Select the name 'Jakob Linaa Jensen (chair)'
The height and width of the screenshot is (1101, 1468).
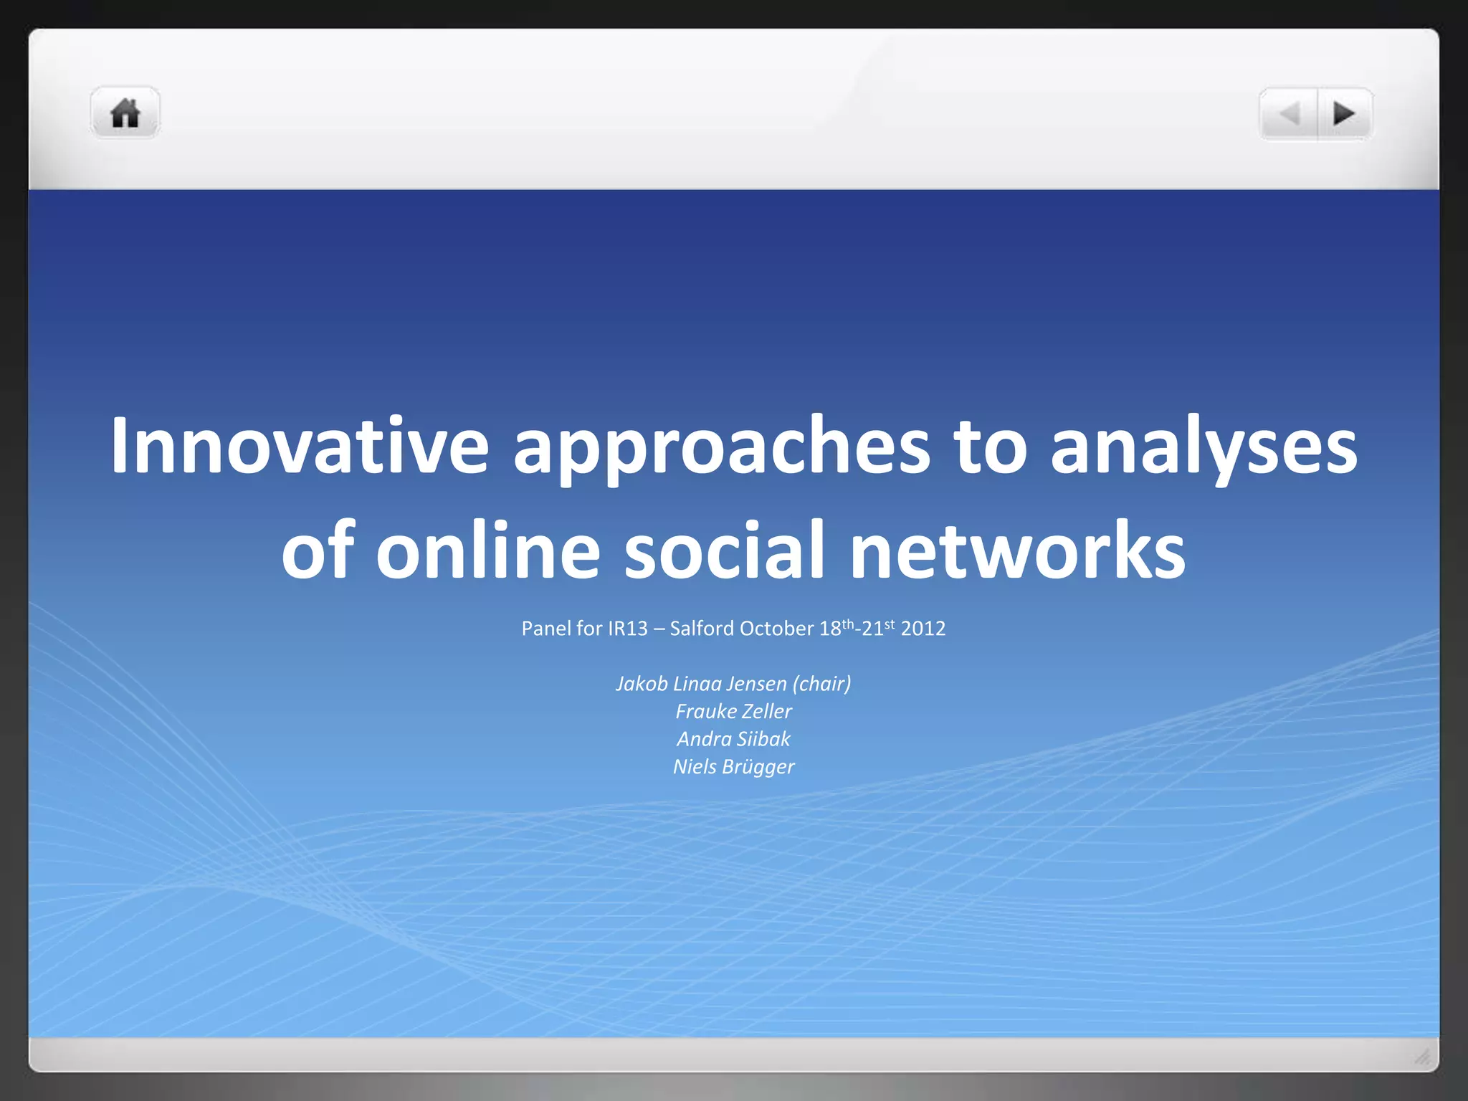point(733,684)
